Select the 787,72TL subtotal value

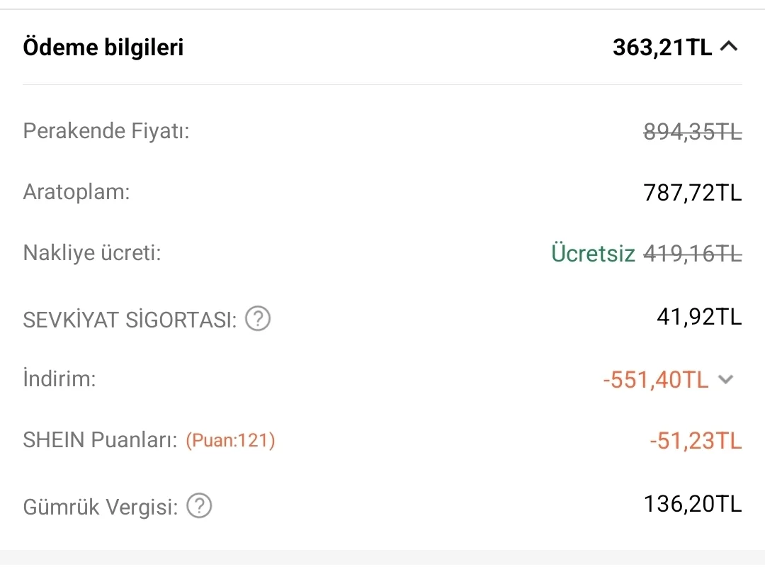pyautogui.click(x=692, y=193)
